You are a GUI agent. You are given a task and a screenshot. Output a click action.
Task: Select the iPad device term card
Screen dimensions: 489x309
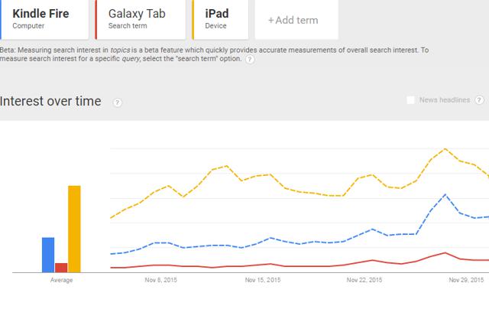point(221,19)
